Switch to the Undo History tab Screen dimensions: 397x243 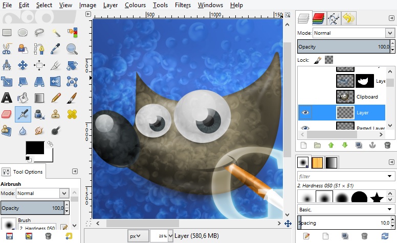pos(348,18)
